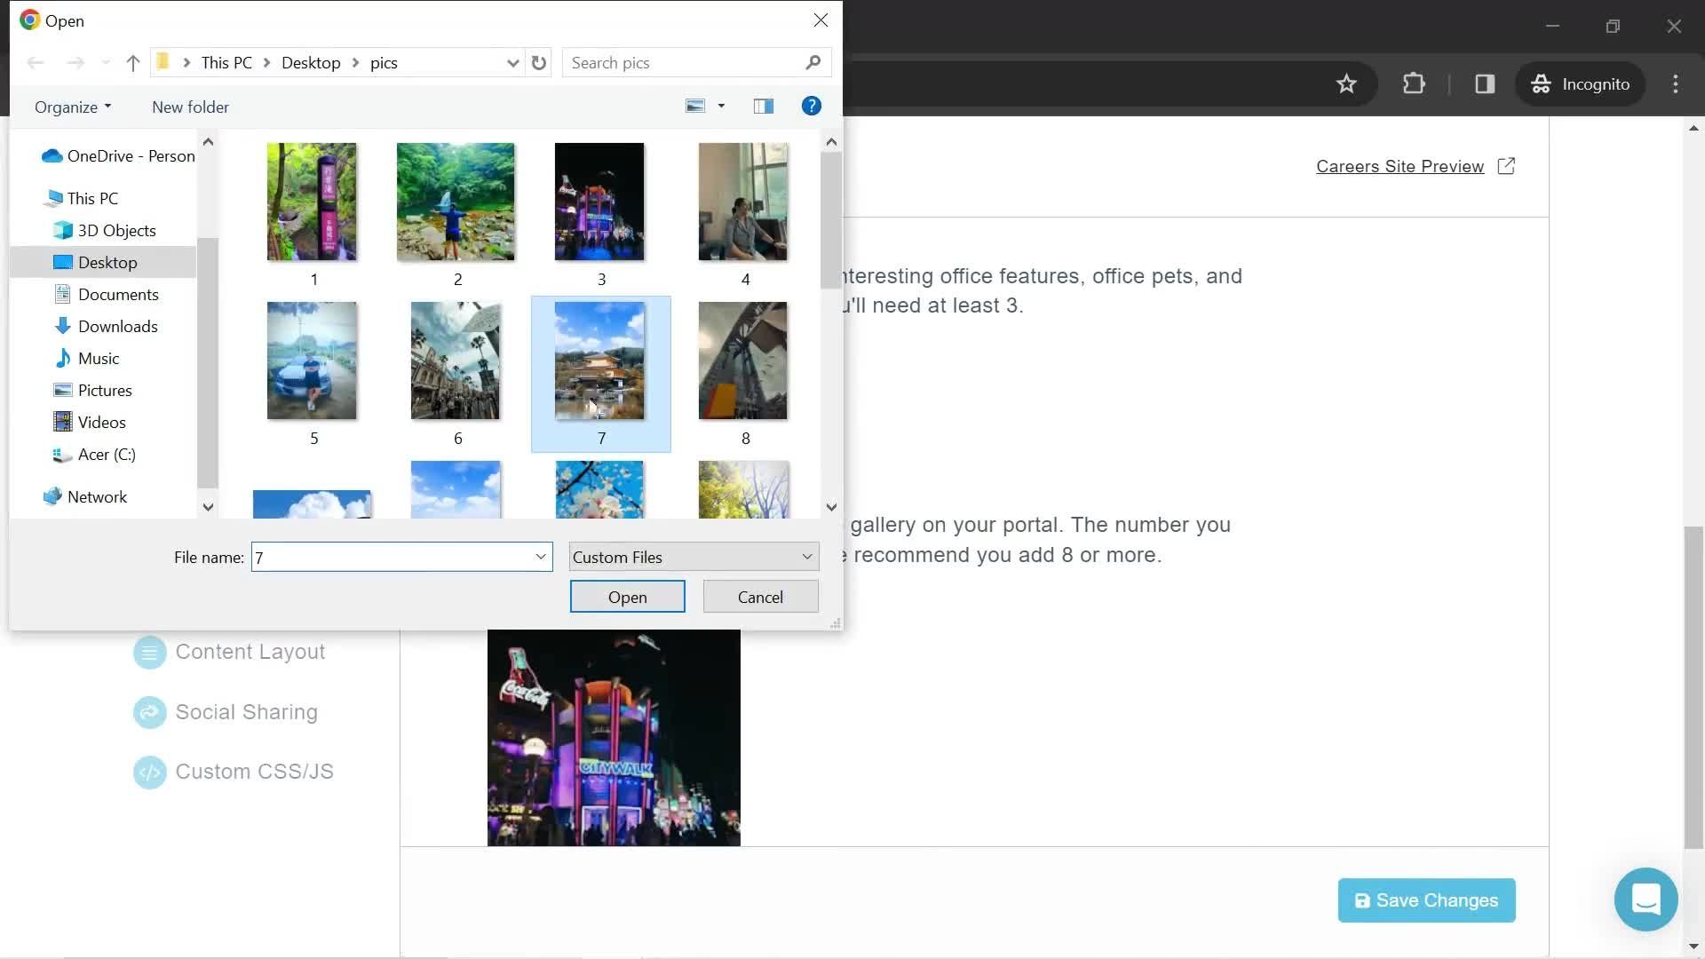Select Desktop in left sidebar tree
Viewport: 1705px width, 959px height.
tap(107, 261)
